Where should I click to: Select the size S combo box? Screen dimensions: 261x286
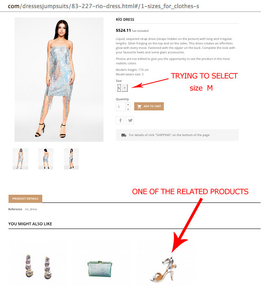122,88
